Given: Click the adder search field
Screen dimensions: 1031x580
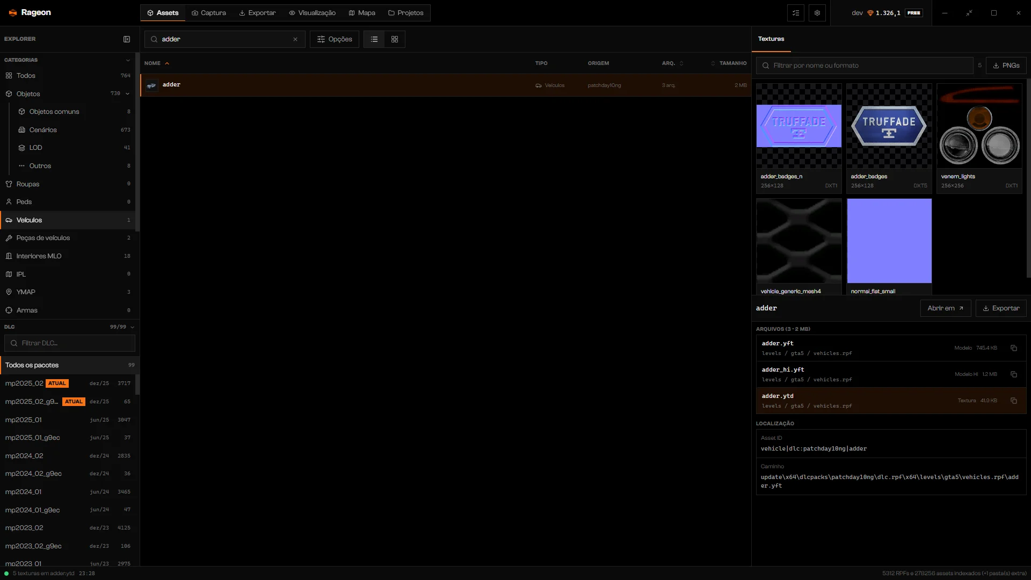Looking at the screenshot, I should [225, 39].
